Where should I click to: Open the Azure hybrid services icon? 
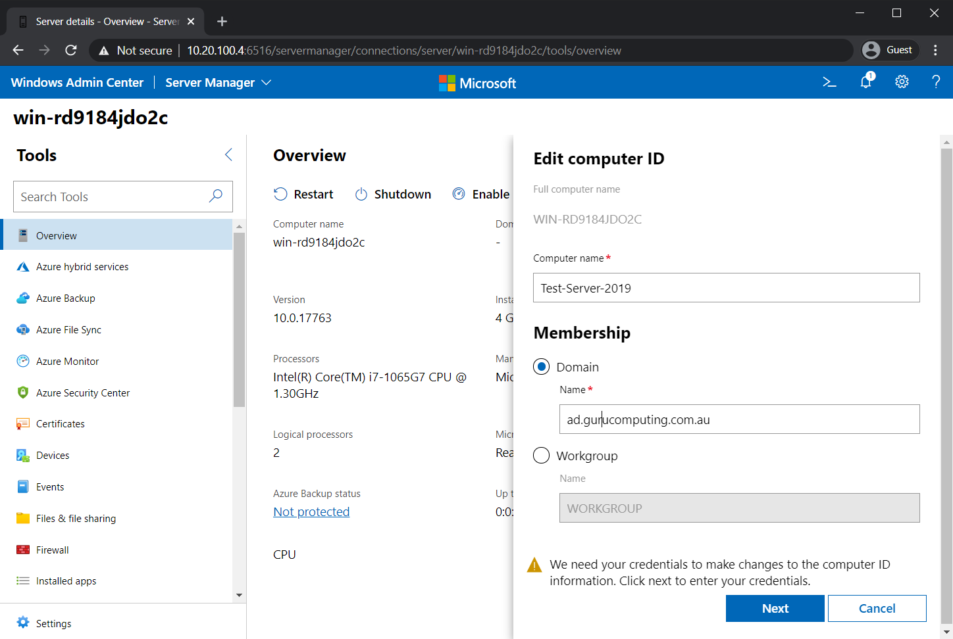[23, 267]
